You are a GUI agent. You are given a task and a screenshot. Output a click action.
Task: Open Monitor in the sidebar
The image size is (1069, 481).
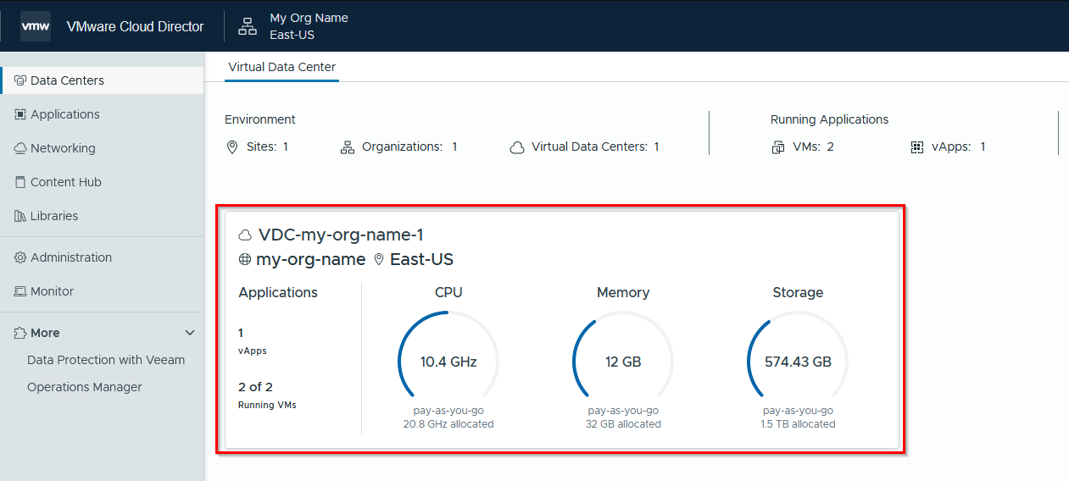(103, 291)
